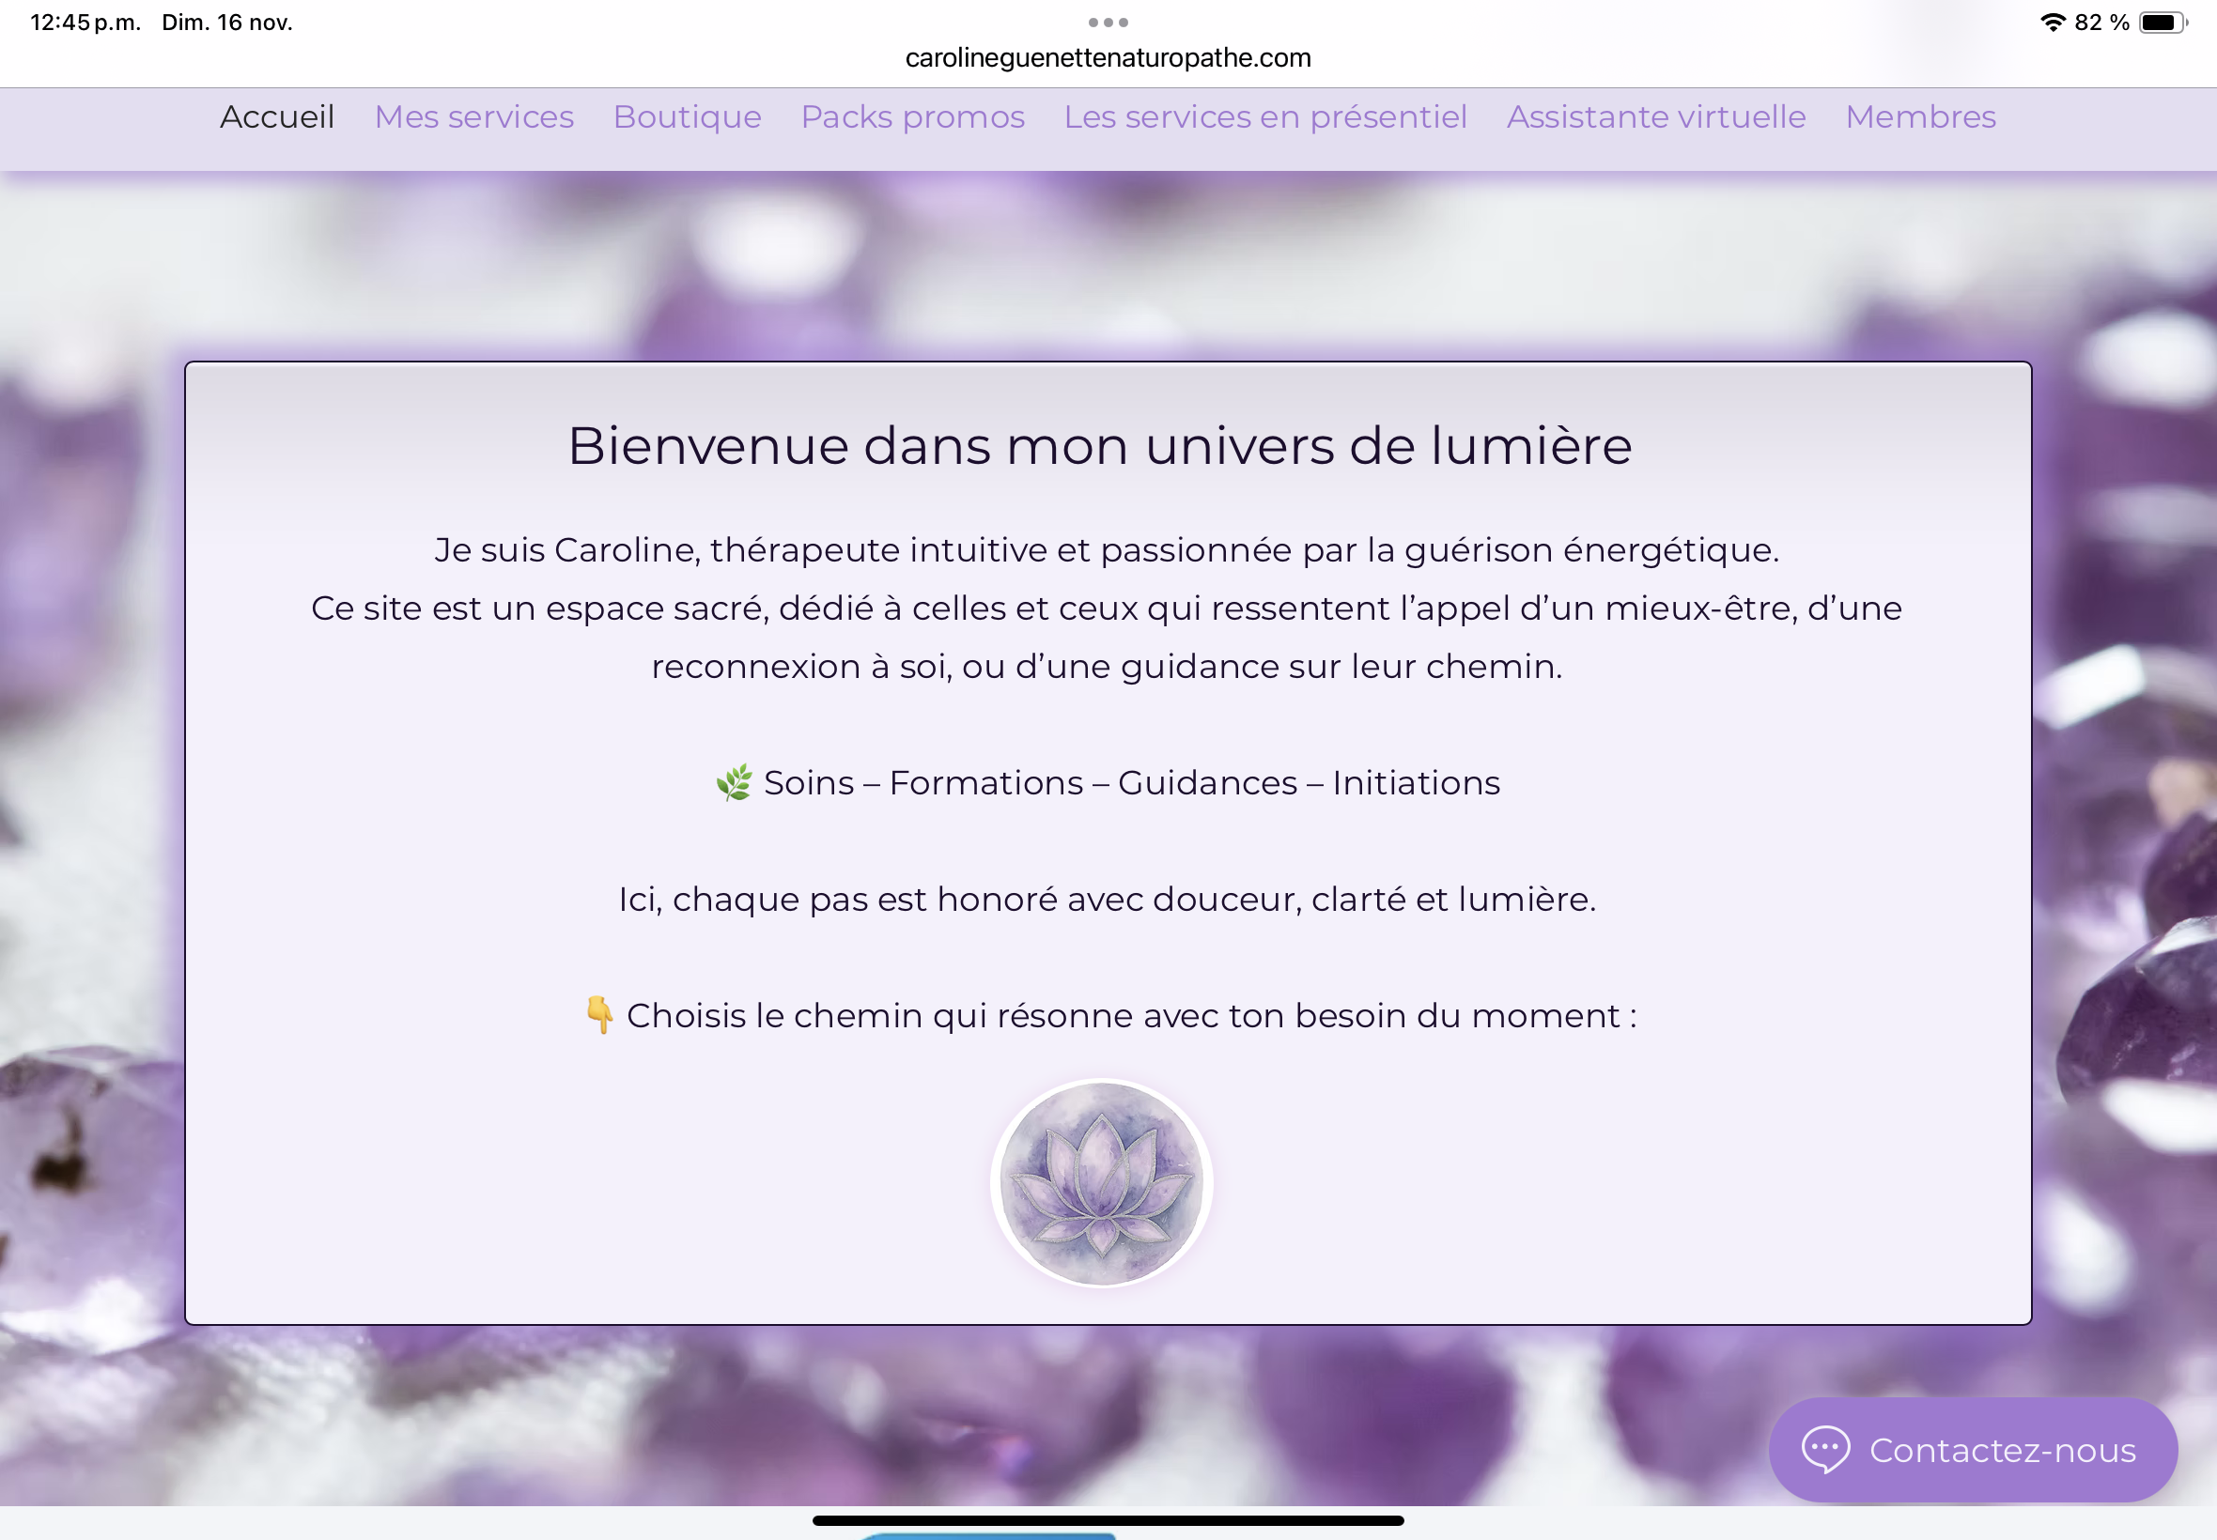This screenshot has width=2217, height=1540.
Task: Tap the 12:45 p.m. clock display
Action: click(x=85, y=23)
